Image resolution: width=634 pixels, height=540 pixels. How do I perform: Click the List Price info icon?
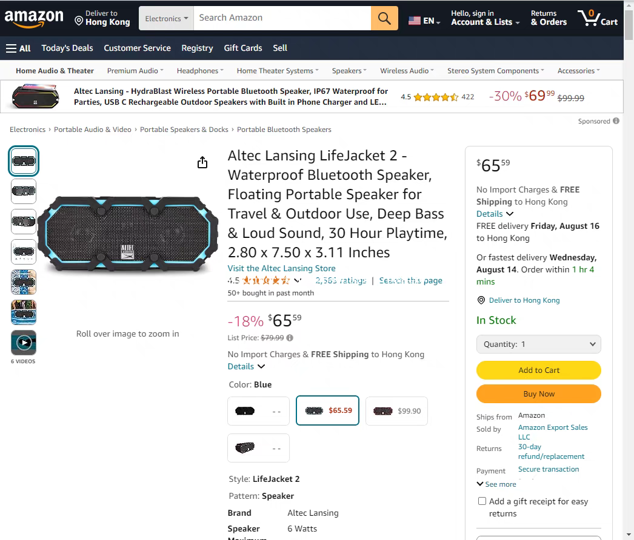(x=290, y=338)
